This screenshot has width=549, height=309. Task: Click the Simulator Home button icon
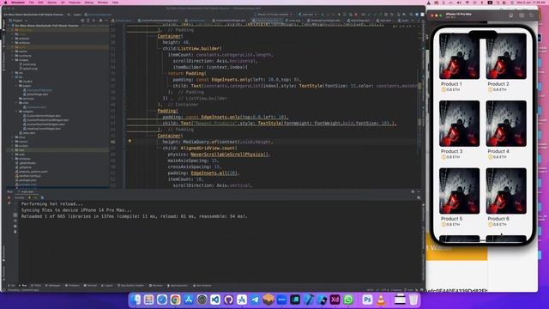click(x=511, y=15)
